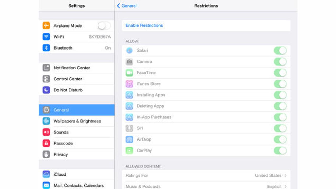Screen dimensions: 336x189
Task: Tap the In-App Purchases icon
Action: pyautogui.click(x=129, y=117)
